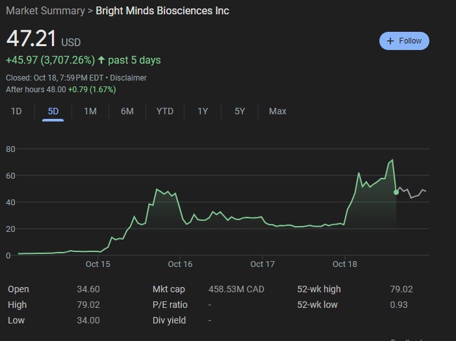Click the Open value 34.60
The height and width of the screenshot is (341, 456).
[x=88, y=289]
